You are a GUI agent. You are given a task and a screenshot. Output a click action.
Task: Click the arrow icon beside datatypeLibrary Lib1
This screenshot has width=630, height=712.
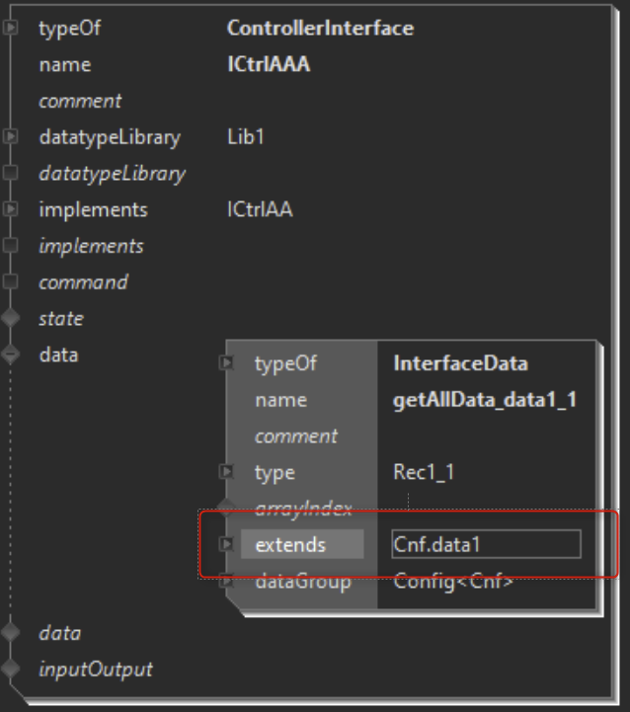pyautogui.click(x=11, y=136)
